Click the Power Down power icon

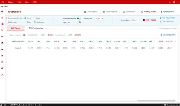click(124, 12)
